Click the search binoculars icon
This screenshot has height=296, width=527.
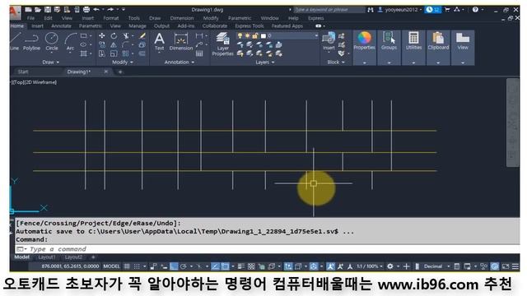pos(371,10)
